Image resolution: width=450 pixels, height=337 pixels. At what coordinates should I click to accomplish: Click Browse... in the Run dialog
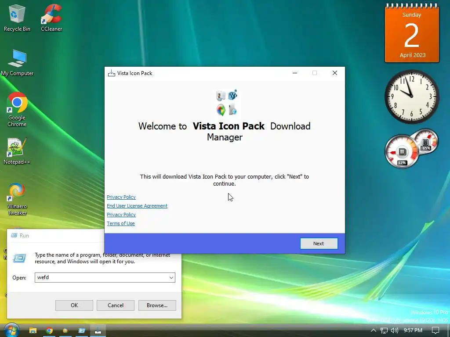[x=157, y=305]
